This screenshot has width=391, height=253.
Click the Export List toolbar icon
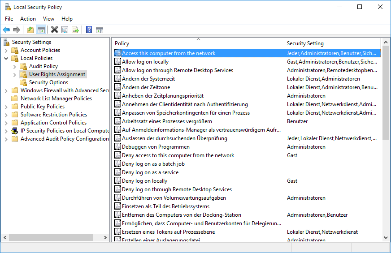tap(75, 30)
